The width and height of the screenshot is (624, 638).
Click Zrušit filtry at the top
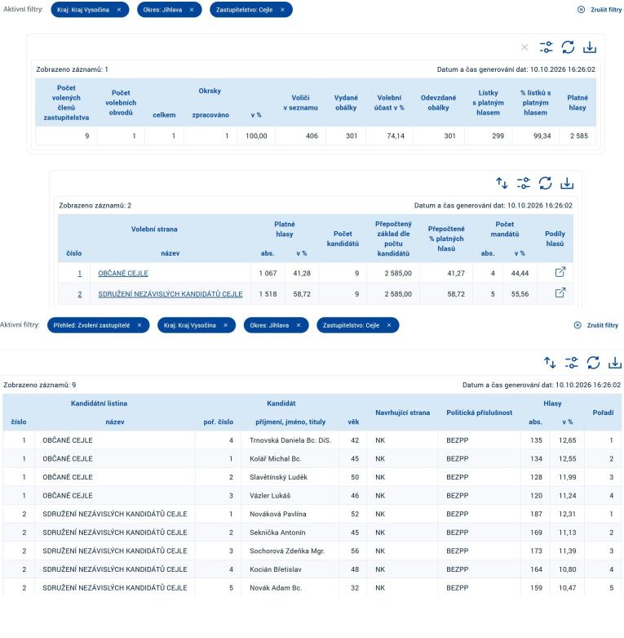tap(600, 10)
